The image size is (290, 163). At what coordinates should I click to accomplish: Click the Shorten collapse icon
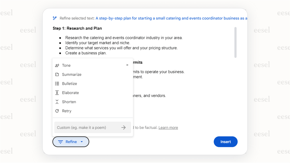pyautogui.click(x=57, y=102)
